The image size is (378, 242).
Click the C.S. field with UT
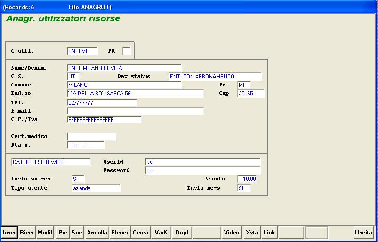pos(73,77)
